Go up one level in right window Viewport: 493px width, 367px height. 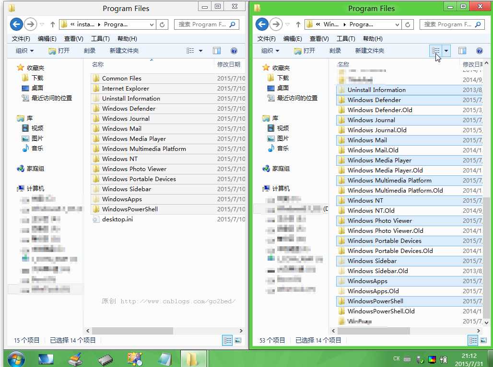click(298, 24)
